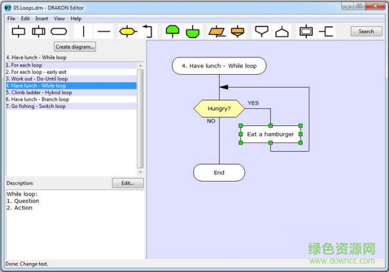The width and height of the screenshot is (389, 272).
Task: Open the File menu
Action: click(x=11, y=19)
